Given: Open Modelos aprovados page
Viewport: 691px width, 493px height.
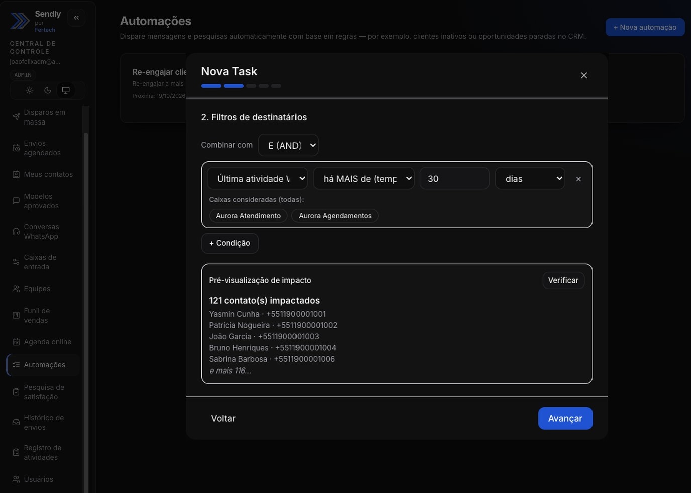Looking at the screenshot, I should tap(43, 201).
